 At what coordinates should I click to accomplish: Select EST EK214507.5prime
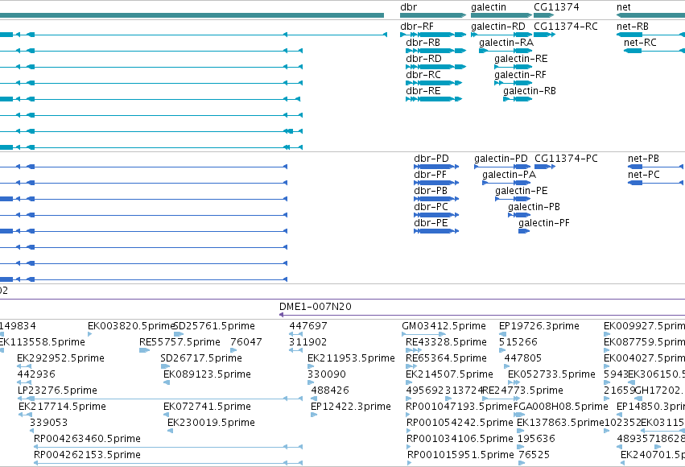click(449, 374)
